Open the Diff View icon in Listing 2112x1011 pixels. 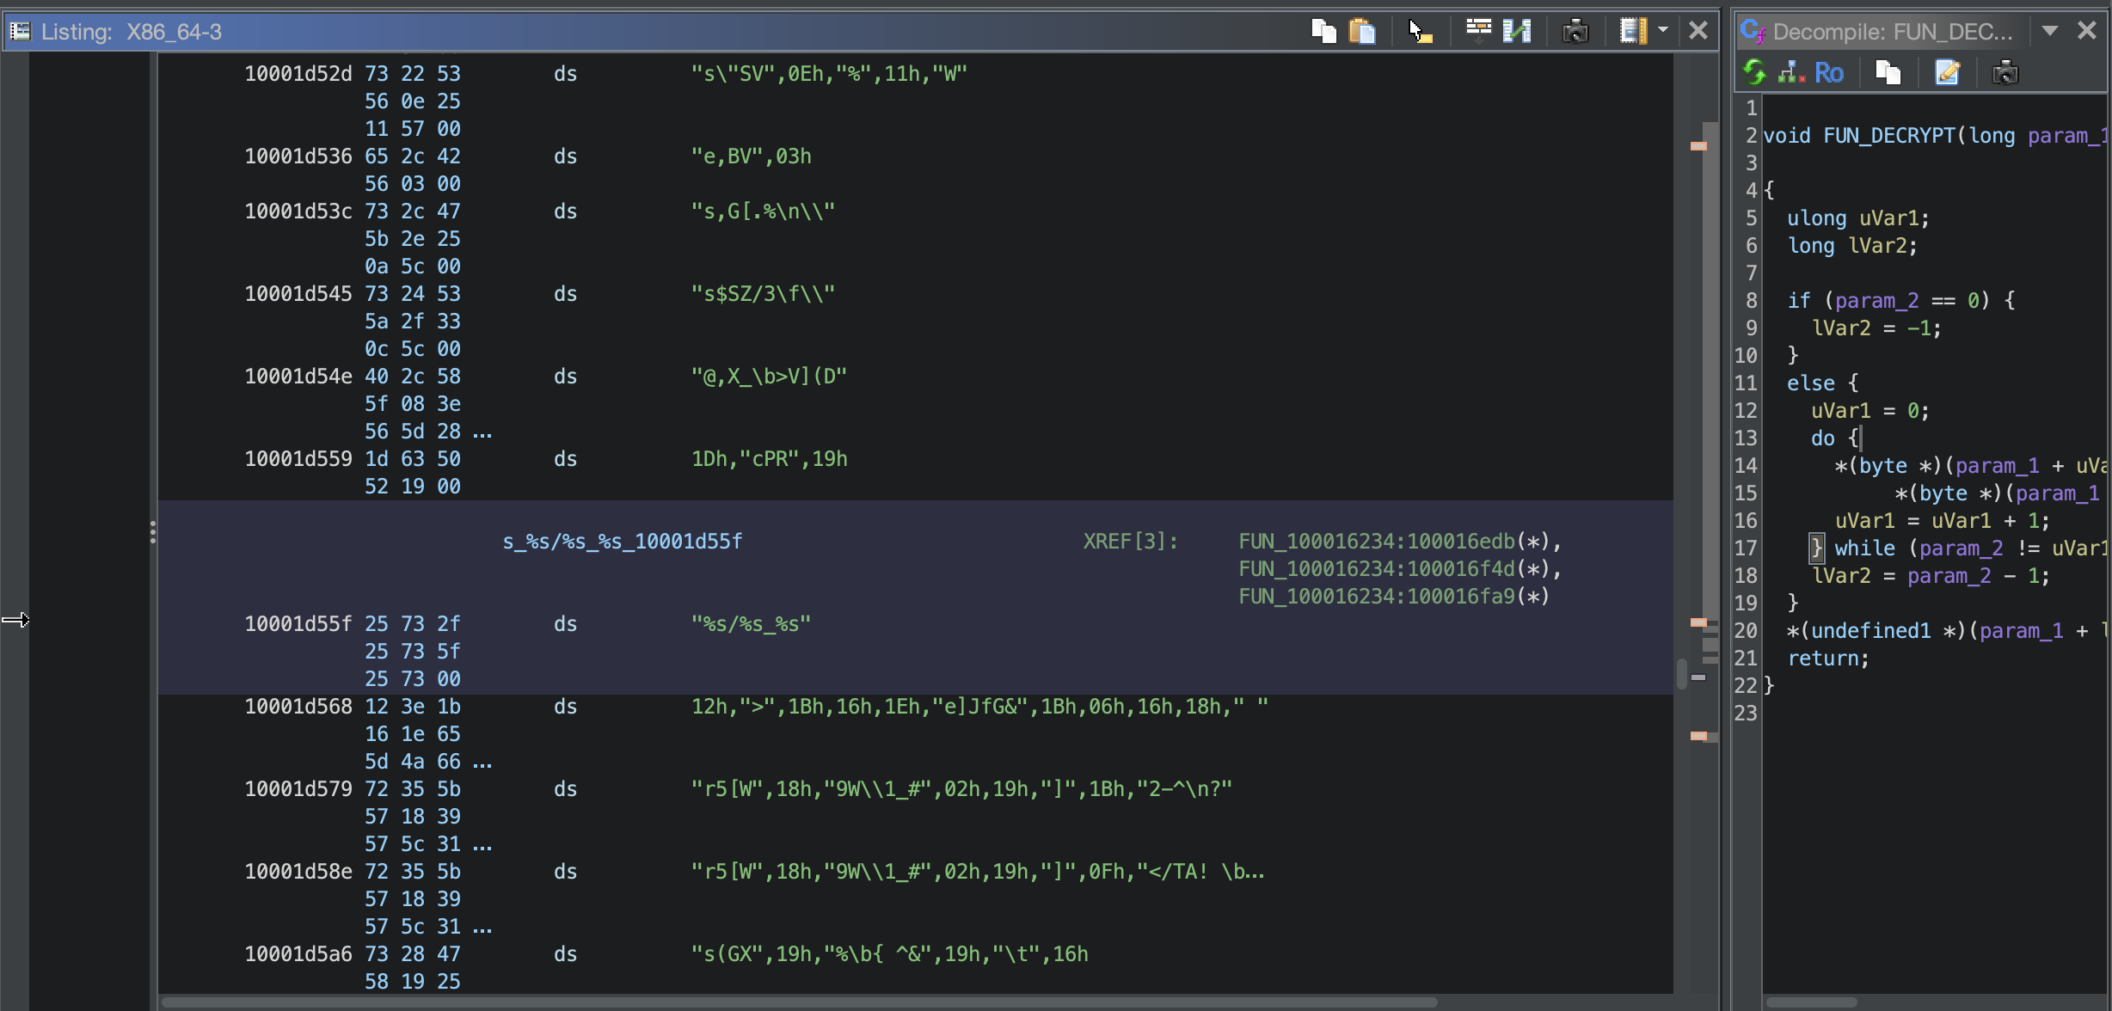point(1518,32)
